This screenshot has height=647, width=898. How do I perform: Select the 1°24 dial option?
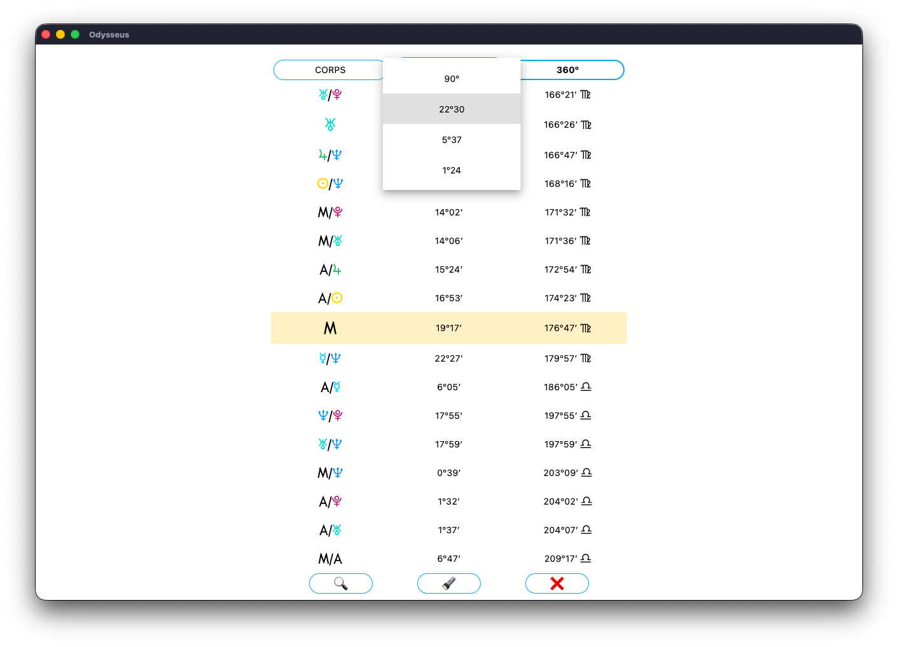point(452,170)
